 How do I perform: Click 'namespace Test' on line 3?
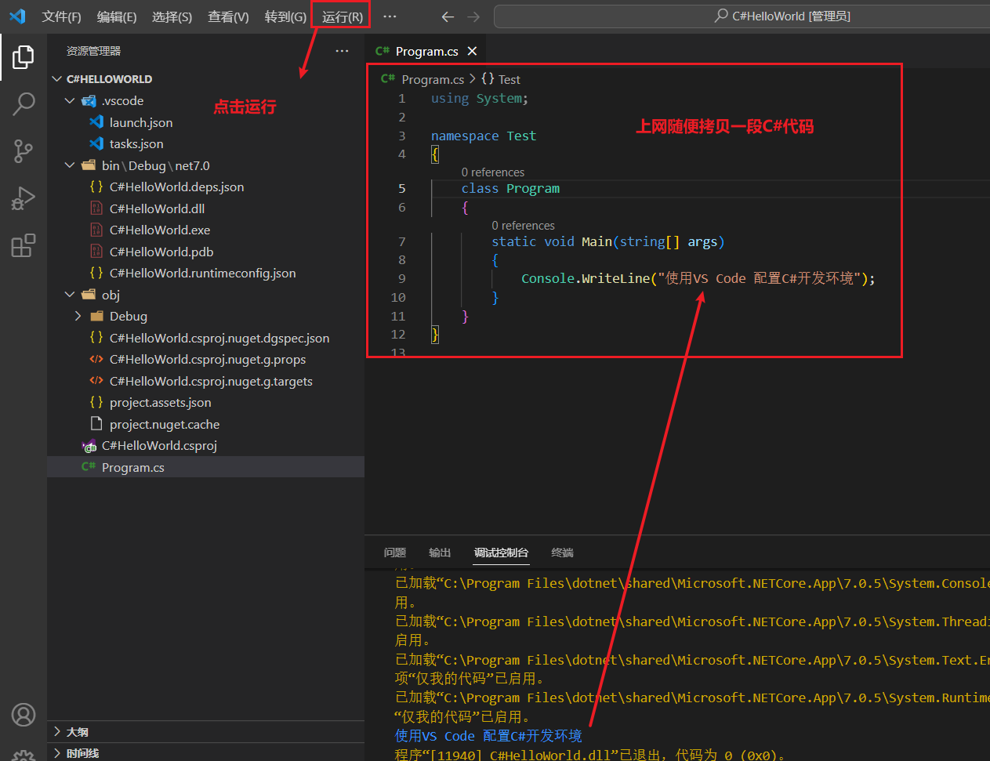[484, 136]
